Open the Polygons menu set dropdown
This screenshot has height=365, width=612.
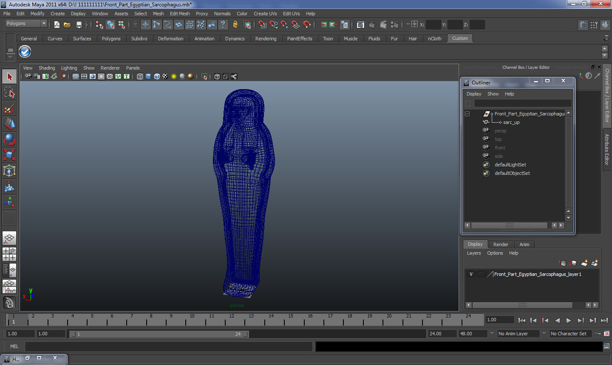tap(25, 24)
